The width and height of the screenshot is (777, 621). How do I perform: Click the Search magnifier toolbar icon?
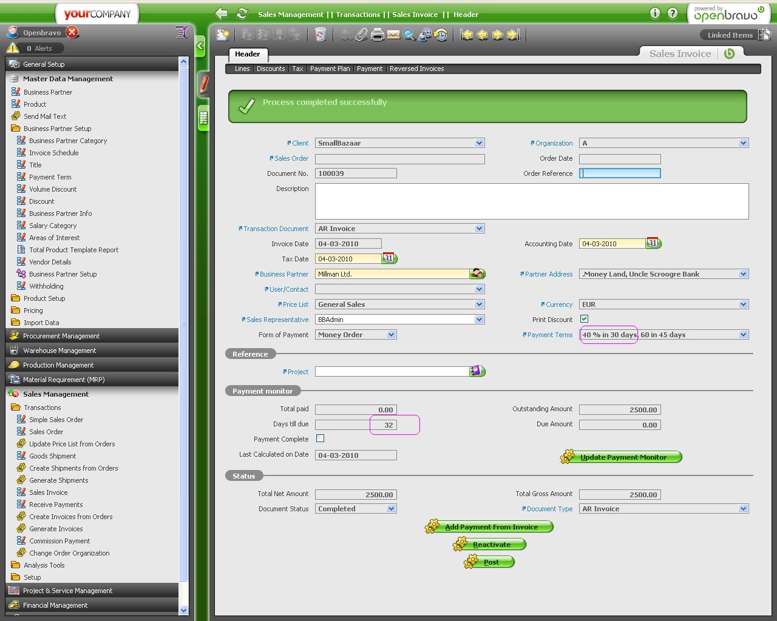pyautogui.click(x=409, y=35)
